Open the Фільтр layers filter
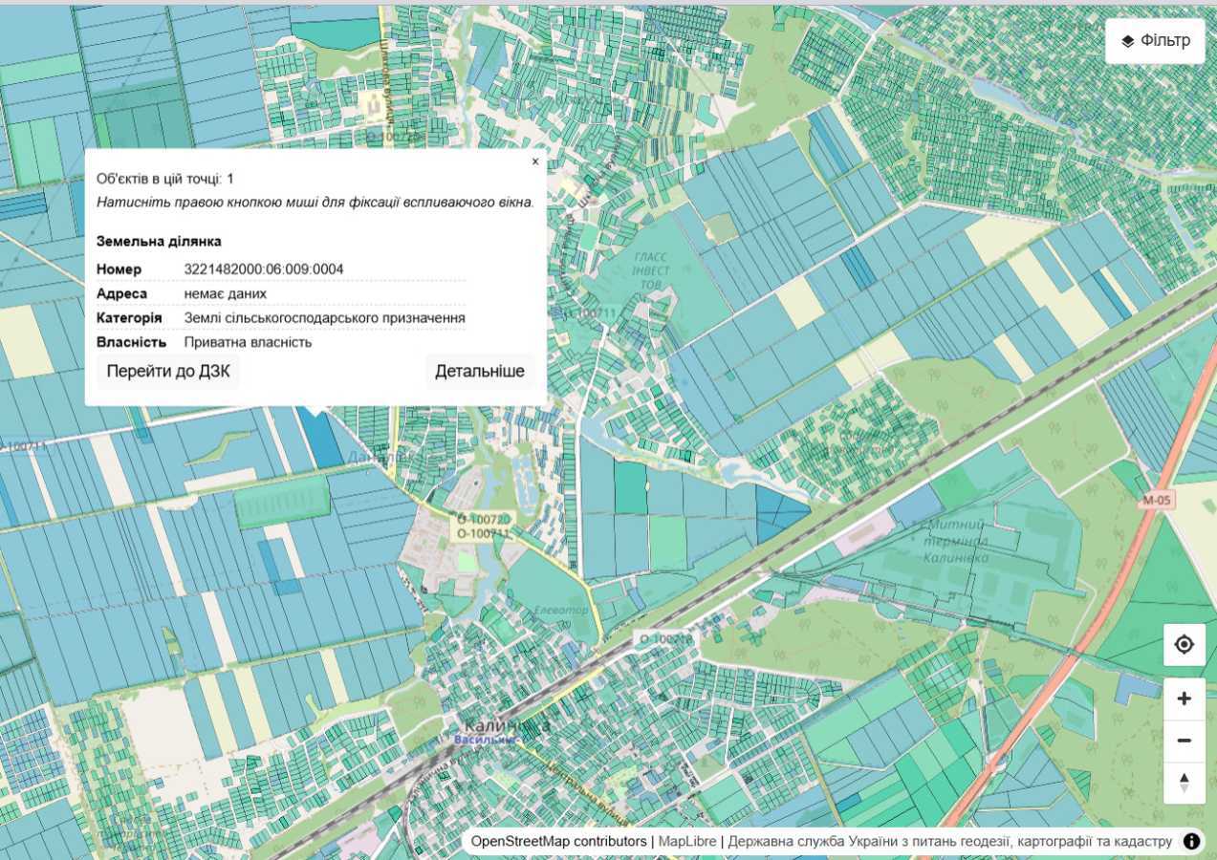This screenshot has height=860, width=1217. tap(1155, 41)
